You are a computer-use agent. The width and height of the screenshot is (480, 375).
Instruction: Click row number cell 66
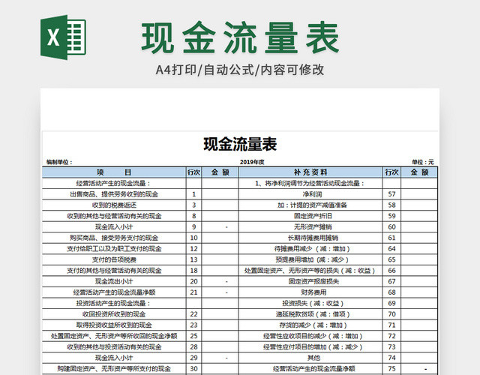point(391,271)
